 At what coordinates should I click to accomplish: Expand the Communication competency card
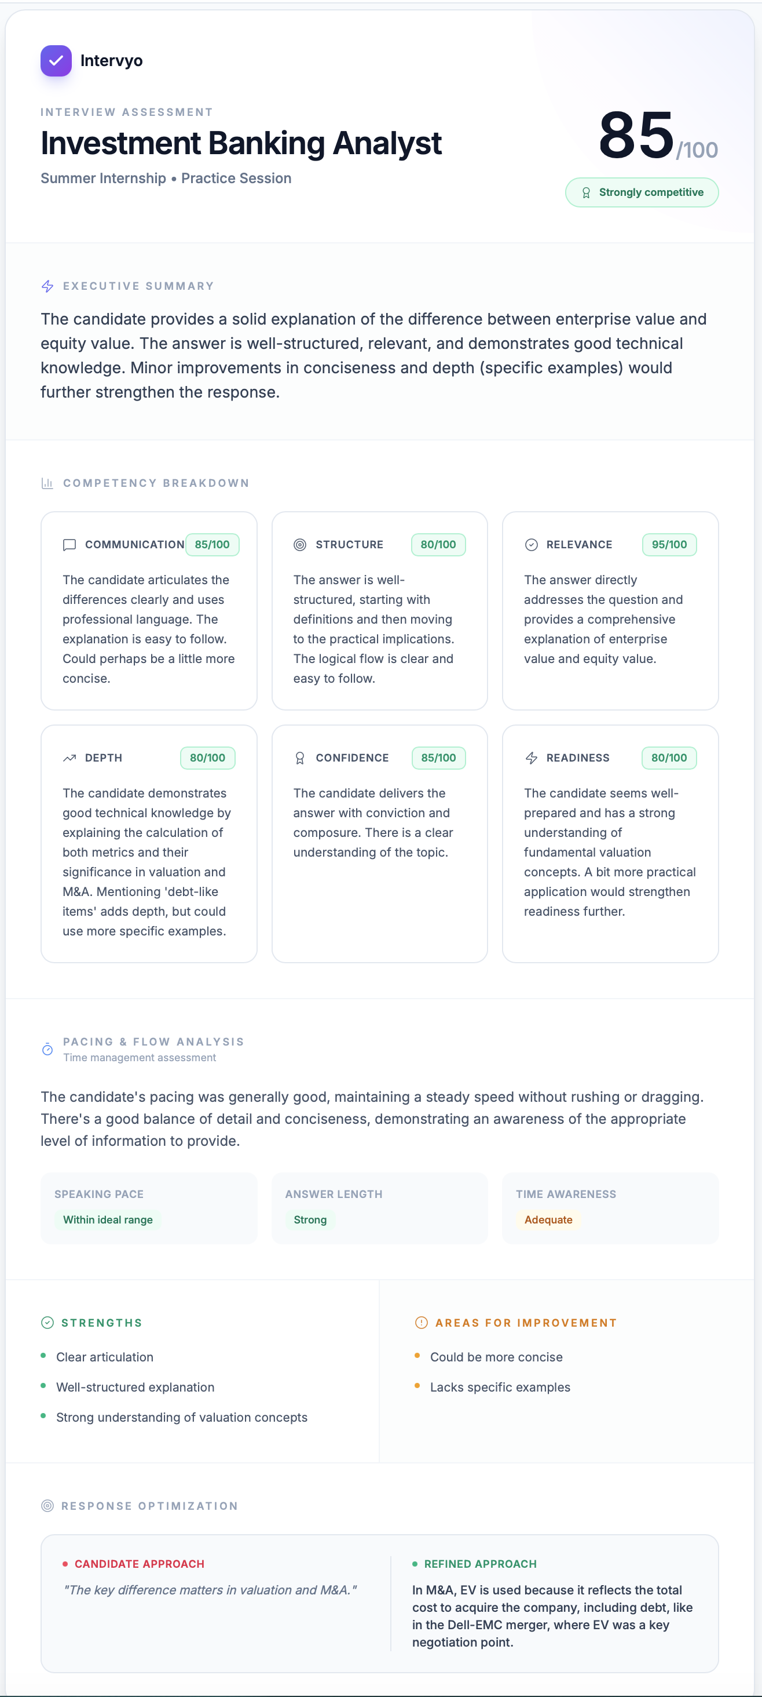tap(149, 611)
